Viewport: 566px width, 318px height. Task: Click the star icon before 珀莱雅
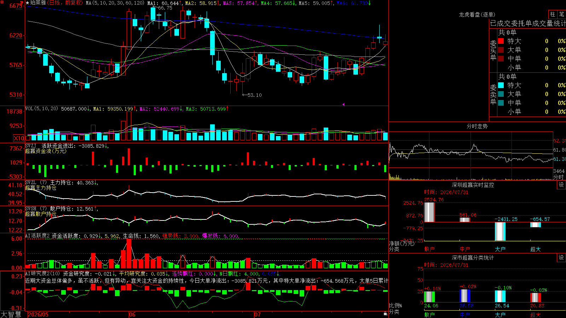(x=28, y=3)
